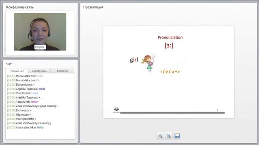Image resolution: width=259 pixels, height=145 pixels.
Task: Select Anna Varshavskaya's 'good enenibg!+' message
Action: (33, 106)
